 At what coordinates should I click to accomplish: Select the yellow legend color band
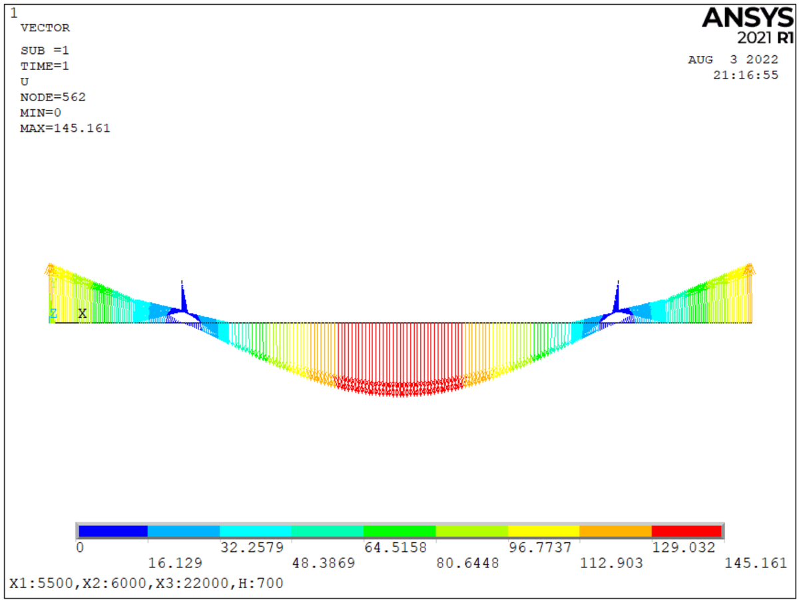point(543,531)
